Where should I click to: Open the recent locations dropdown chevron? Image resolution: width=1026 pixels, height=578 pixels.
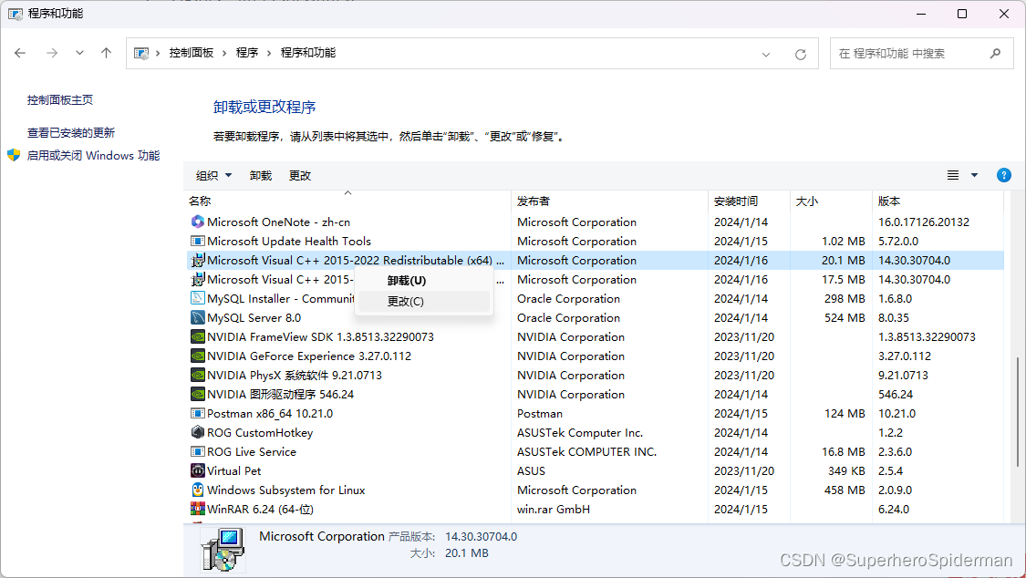79,53
